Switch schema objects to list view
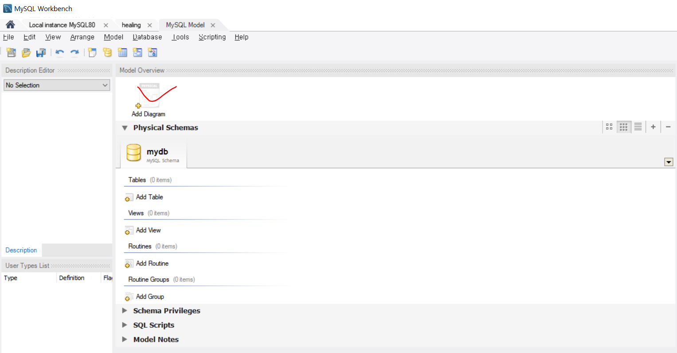 pyautogui.click(x=638, y=127)
